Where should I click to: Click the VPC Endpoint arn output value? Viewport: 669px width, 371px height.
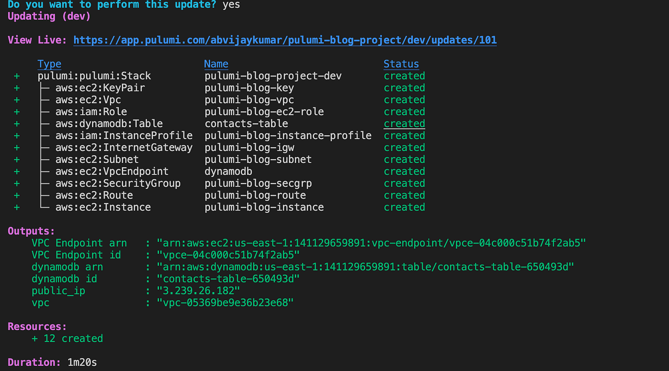point(371,243)
